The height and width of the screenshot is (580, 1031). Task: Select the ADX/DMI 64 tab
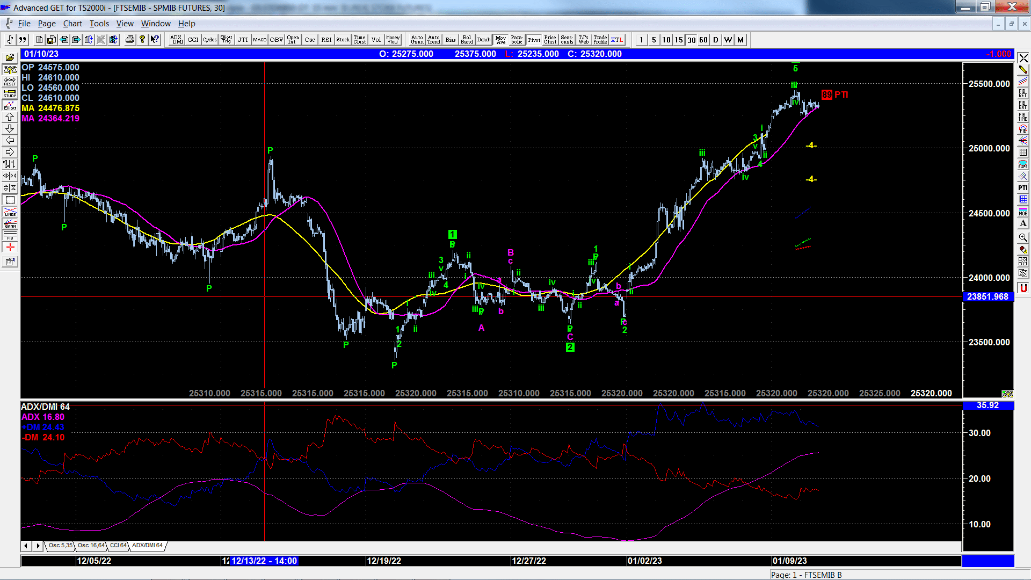(147, 545)
